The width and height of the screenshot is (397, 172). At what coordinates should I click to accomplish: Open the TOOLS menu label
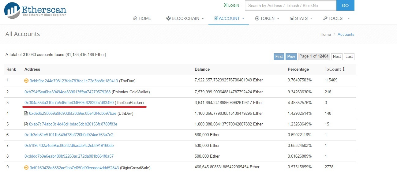[335, 18]
